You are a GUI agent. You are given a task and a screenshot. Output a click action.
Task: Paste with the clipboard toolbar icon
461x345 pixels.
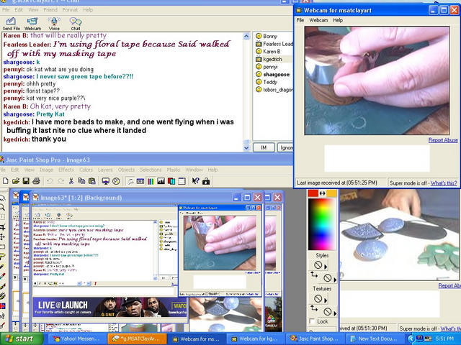click(x=92, y=181)
